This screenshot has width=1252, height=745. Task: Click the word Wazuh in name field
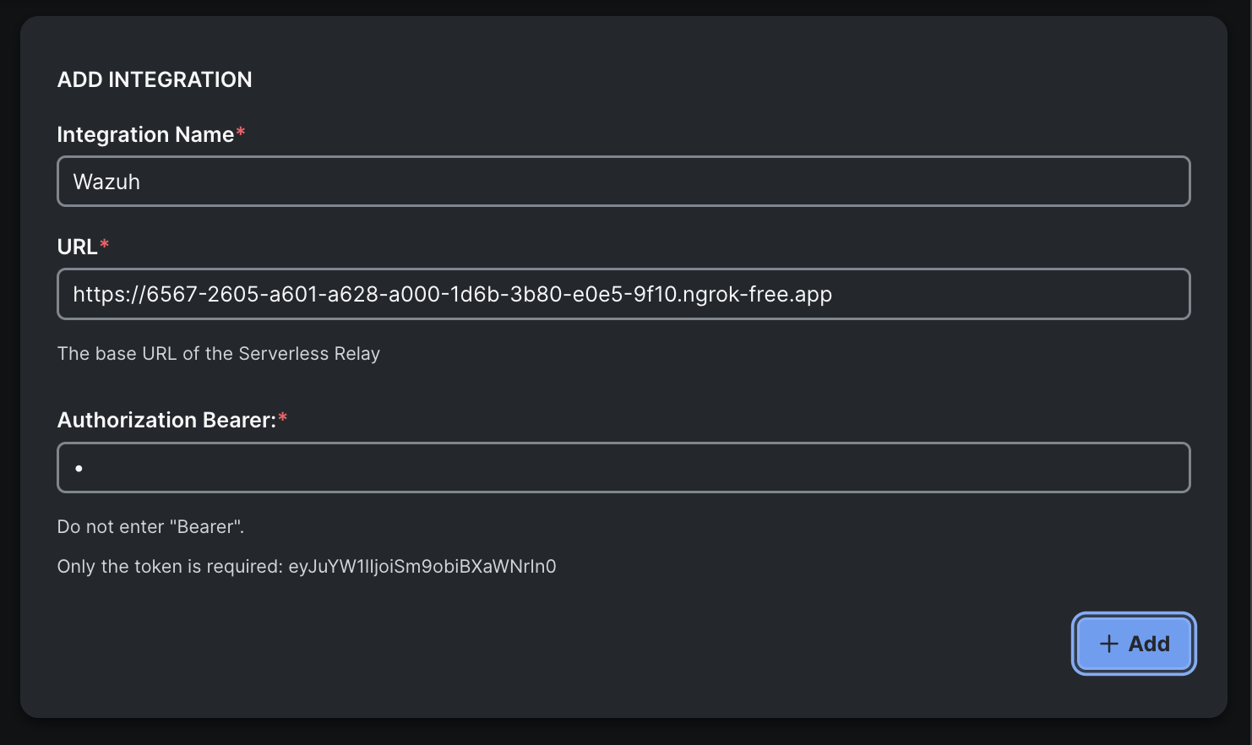pos(106,182)
